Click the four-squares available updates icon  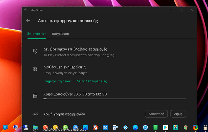[35, 69]
